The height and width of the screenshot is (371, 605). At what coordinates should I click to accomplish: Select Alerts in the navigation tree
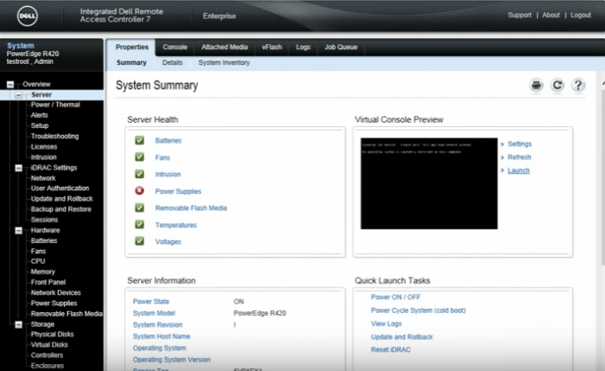39,115
